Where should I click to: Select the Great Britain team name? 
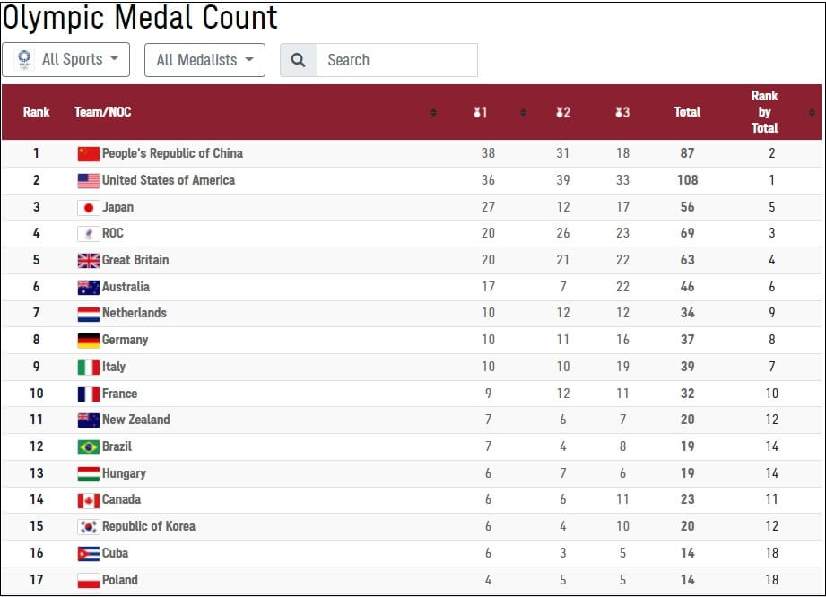point(135,260)
